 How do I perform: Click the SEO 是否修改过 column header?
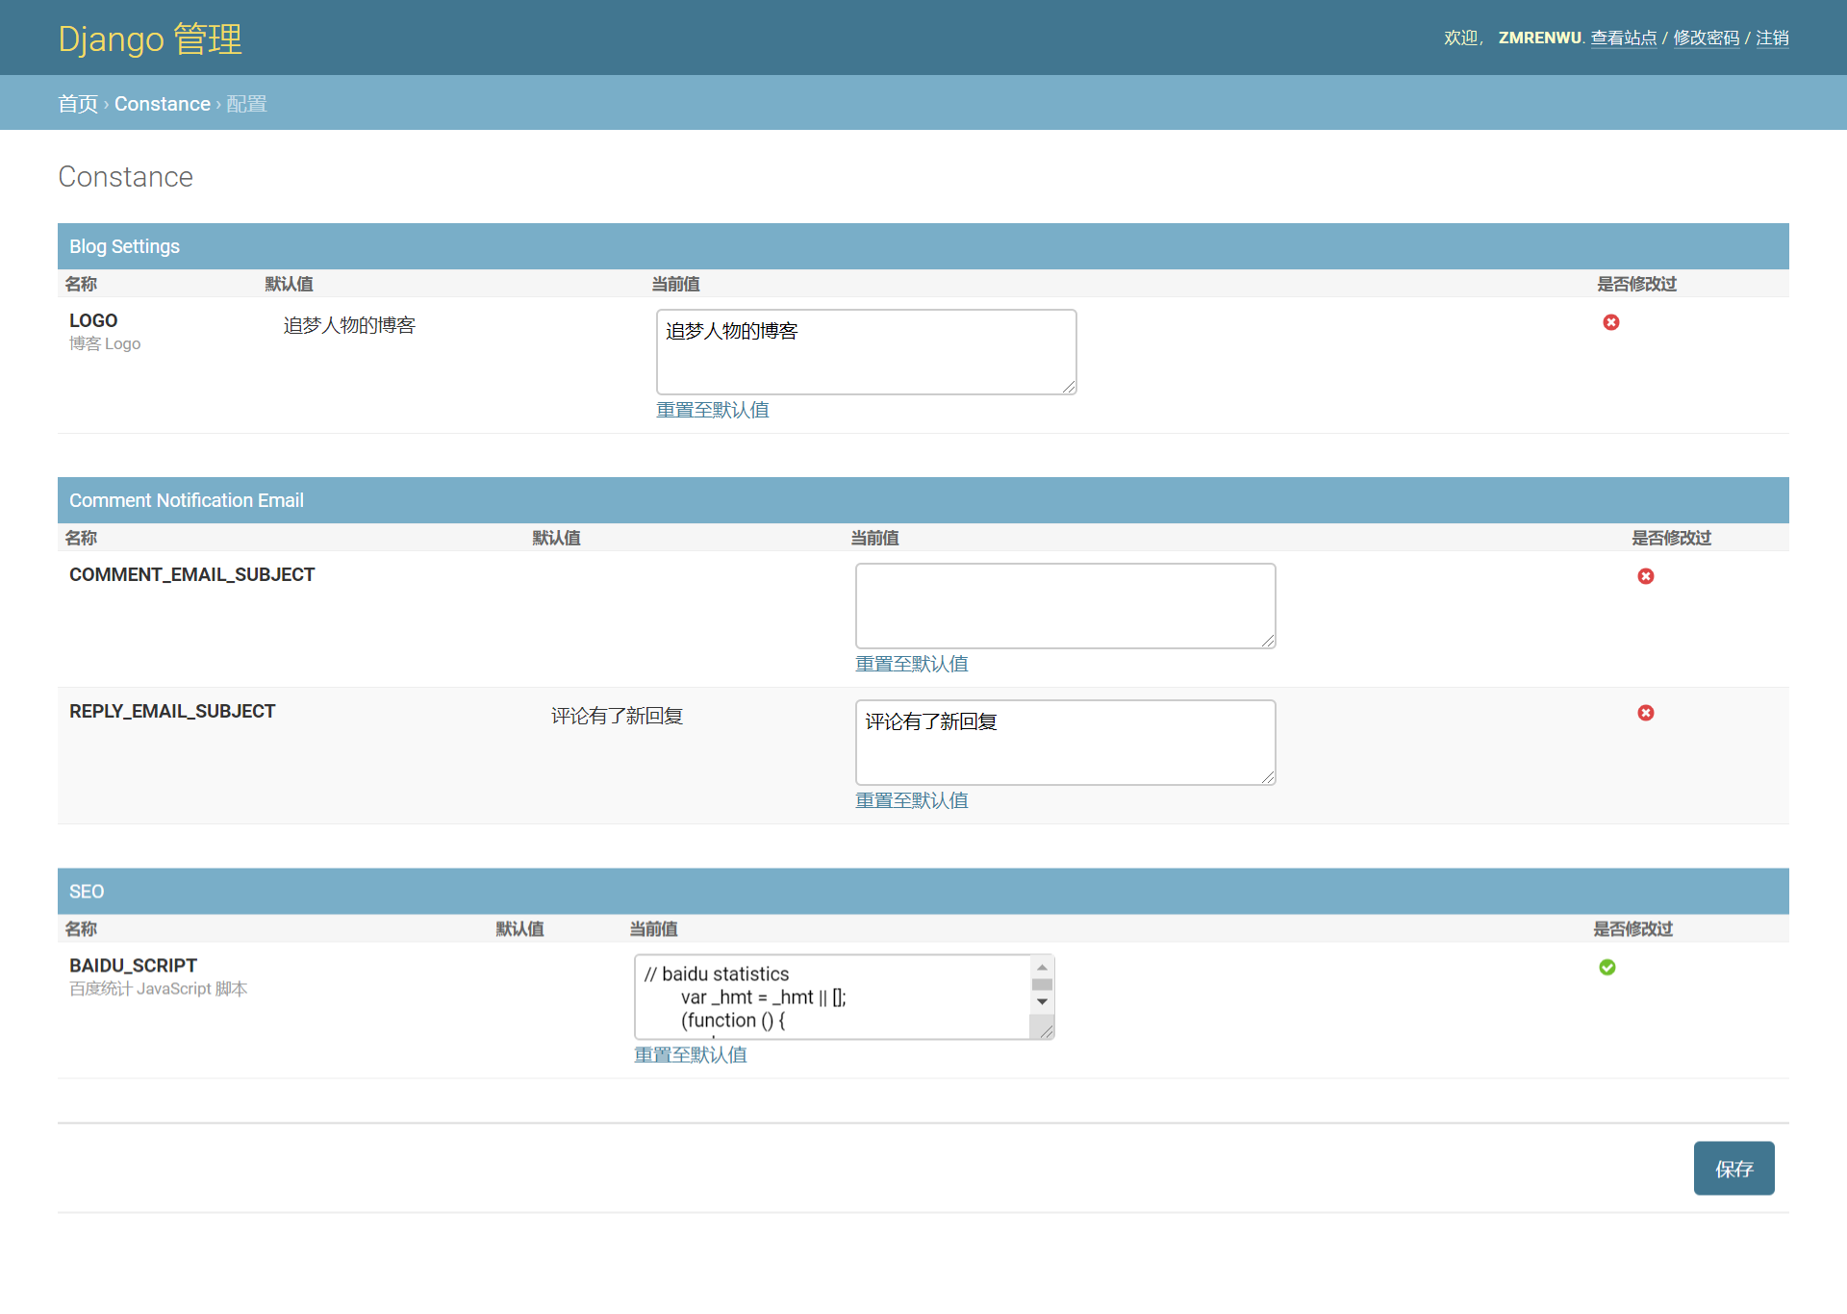(x=1632, y=928)
